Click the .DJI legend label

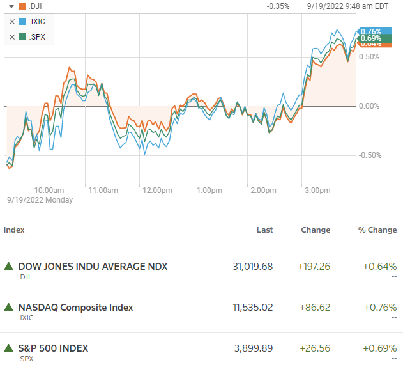[x=35, y=6]
